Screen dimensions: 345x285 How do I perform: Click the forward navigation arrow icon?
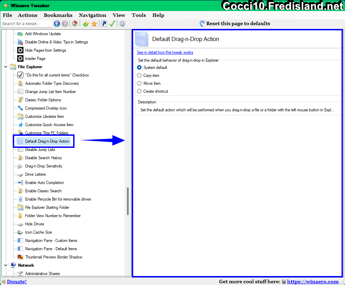click(65, 23)
